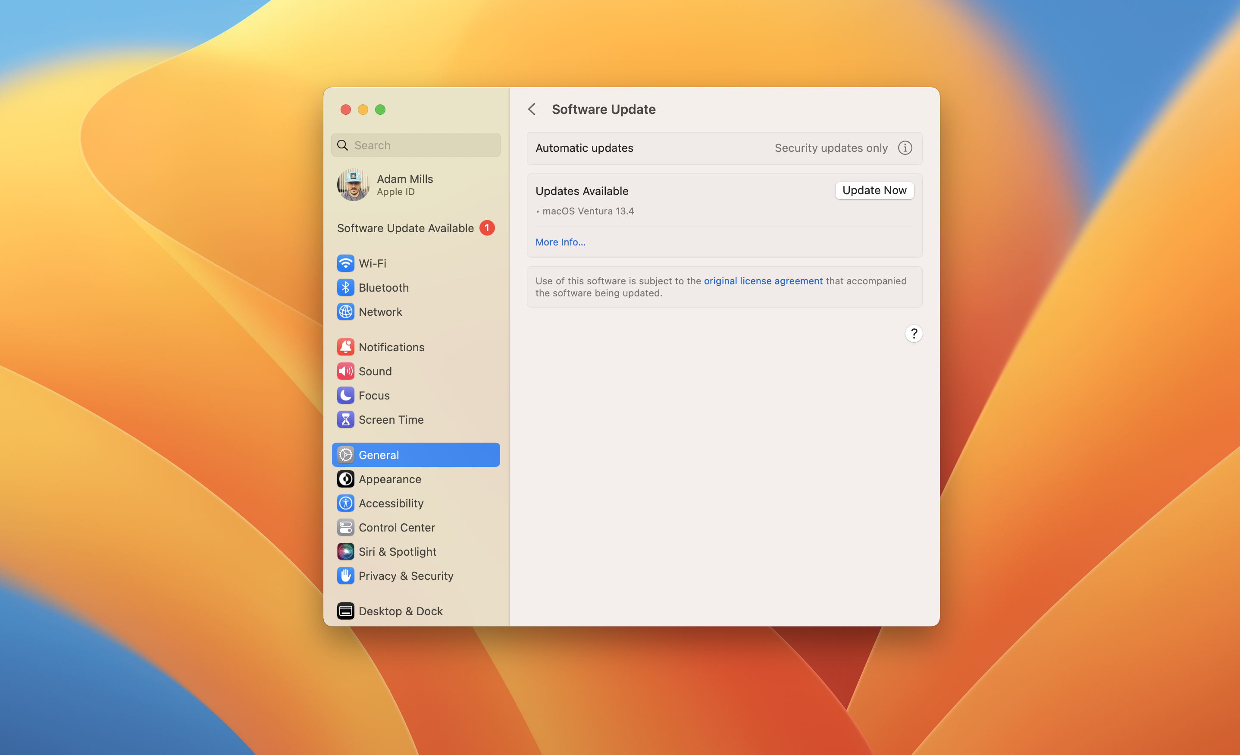This screenshot has width=1240, height=755.
Task: Open Focus moon icon
Action: 345,395
